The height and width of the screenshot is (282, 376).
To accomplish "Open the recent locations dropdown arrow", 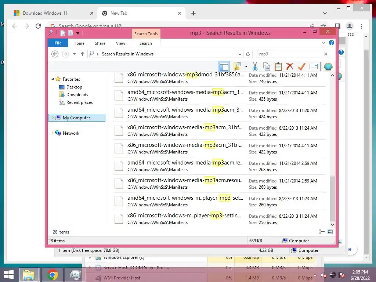I will click(74, 54).
